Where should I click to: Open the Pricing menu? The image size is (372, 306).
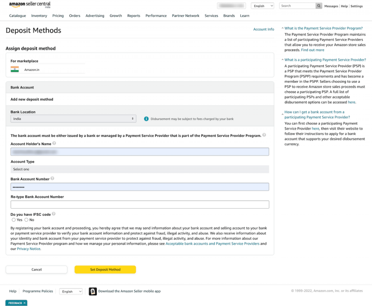coord(58,16)
